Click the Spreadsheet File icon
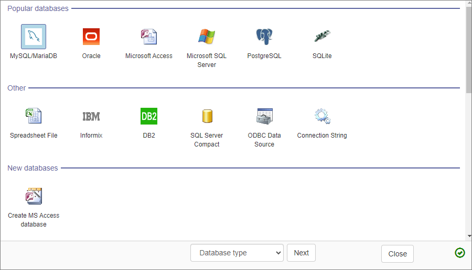This screenshot has width=472, height=270. 34,116
